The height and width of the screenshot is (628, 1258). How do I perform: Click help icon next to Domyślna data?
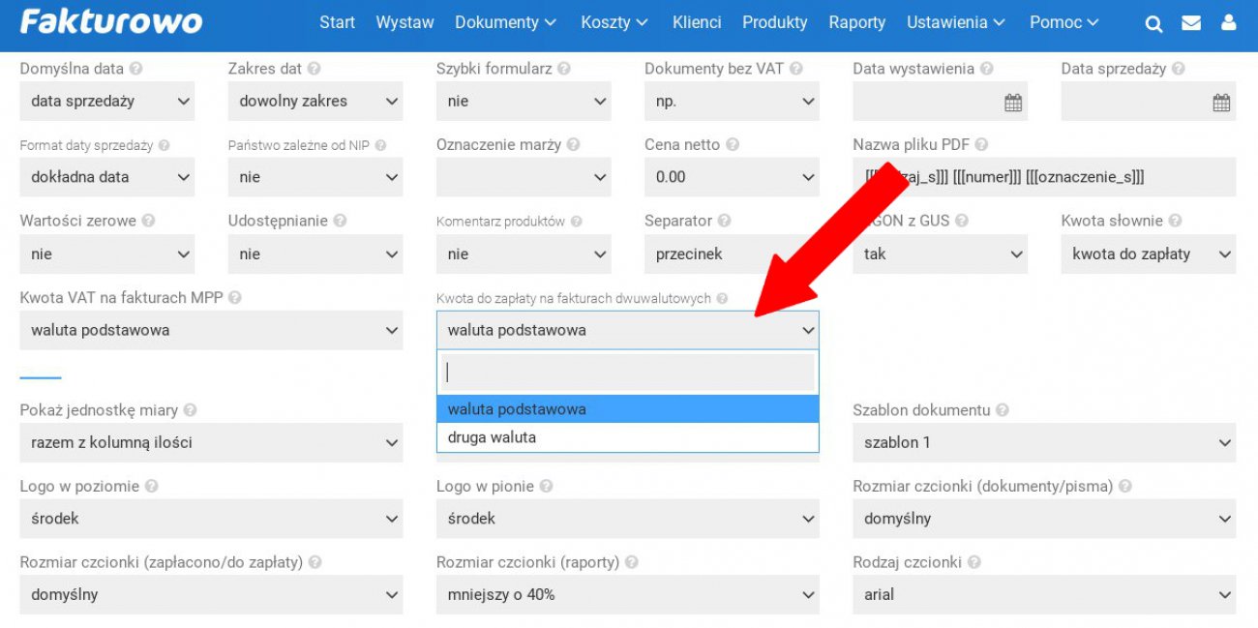point(135,69)
